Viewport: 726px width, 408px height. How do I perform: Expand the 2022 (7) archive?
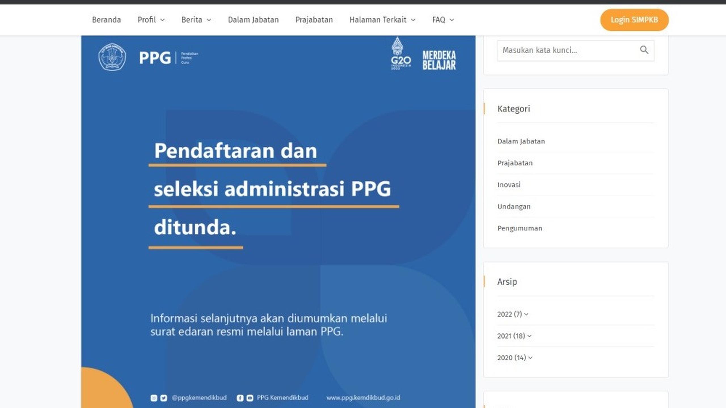click(512, 314)
